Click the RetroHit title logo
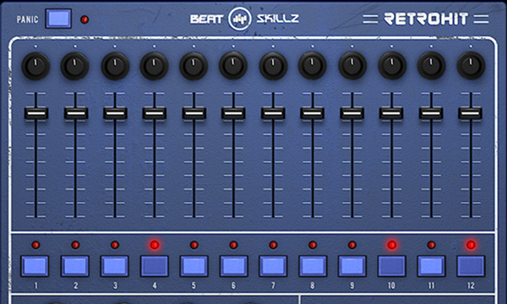The image size is (507, 304). [426, 19]
